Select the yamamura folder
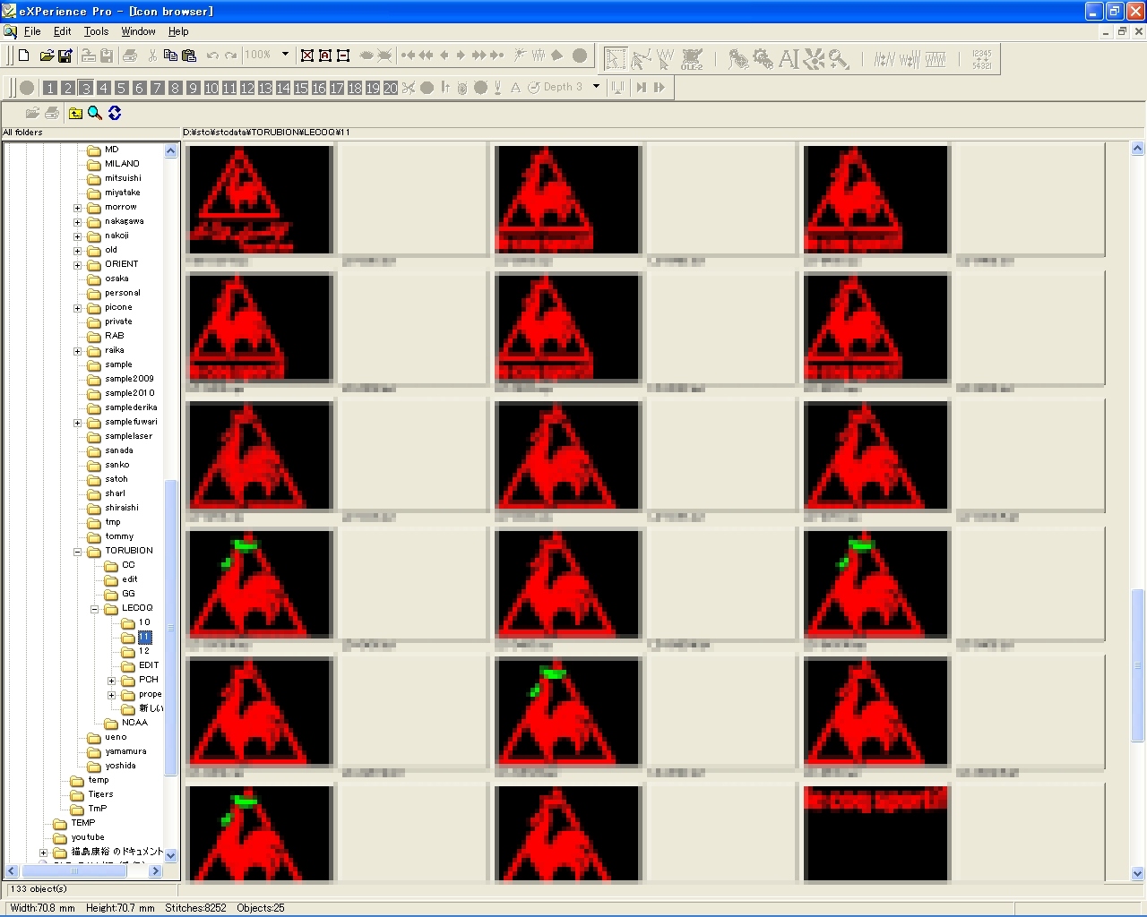The height and width of the screenshot is (917, 1147). (125, 751)
